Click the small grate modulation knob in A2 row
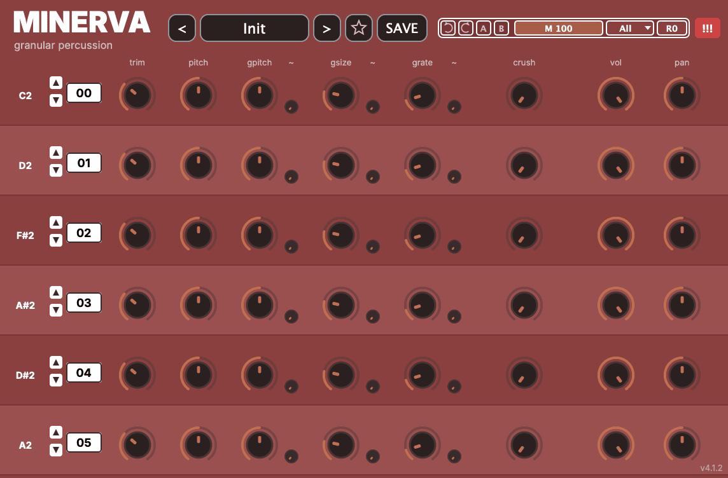Screen dimensions: 728x478 click(x=454, y=456)
